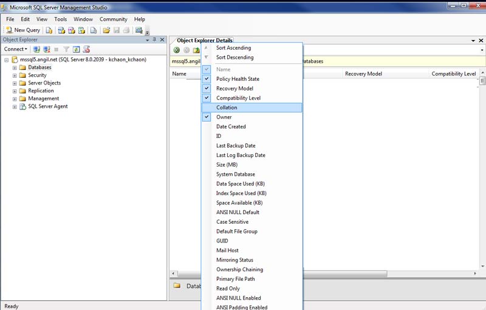Click the Name column header
The height and width of the screenshot is (310, 486).
click(186, 74)
